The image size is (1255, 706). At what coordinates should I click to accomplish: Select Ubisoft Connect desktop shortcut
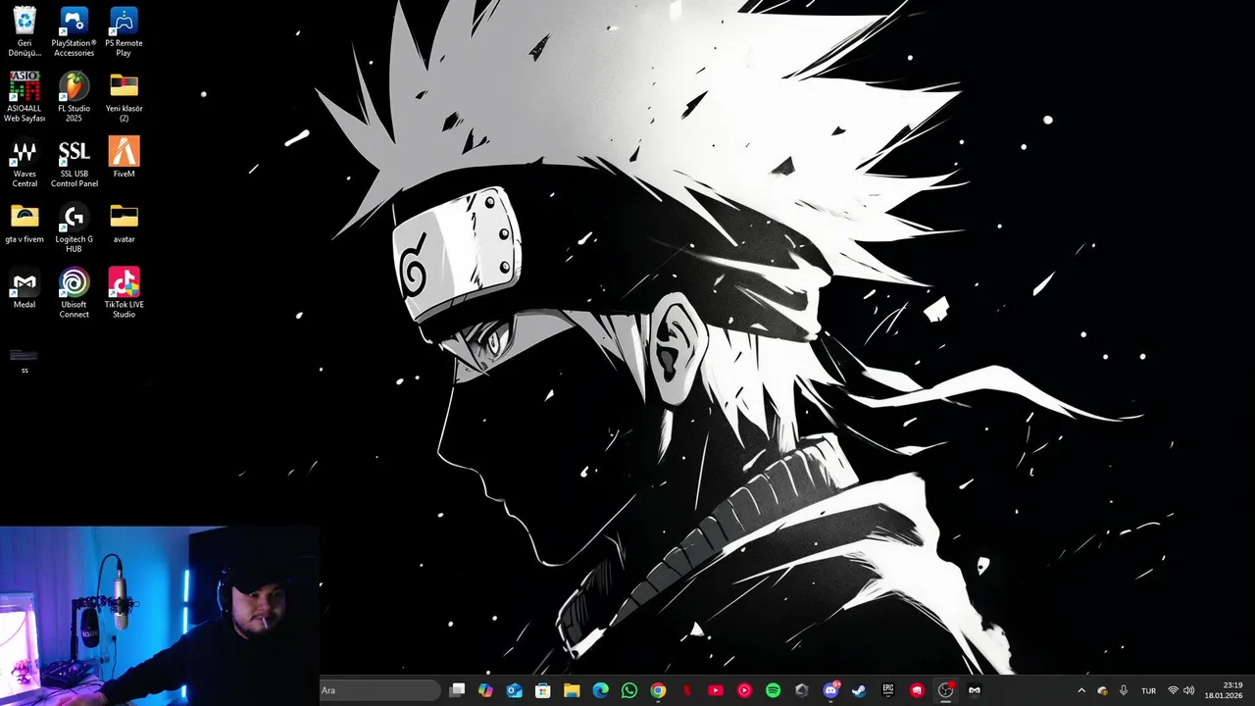coord(74,293)
